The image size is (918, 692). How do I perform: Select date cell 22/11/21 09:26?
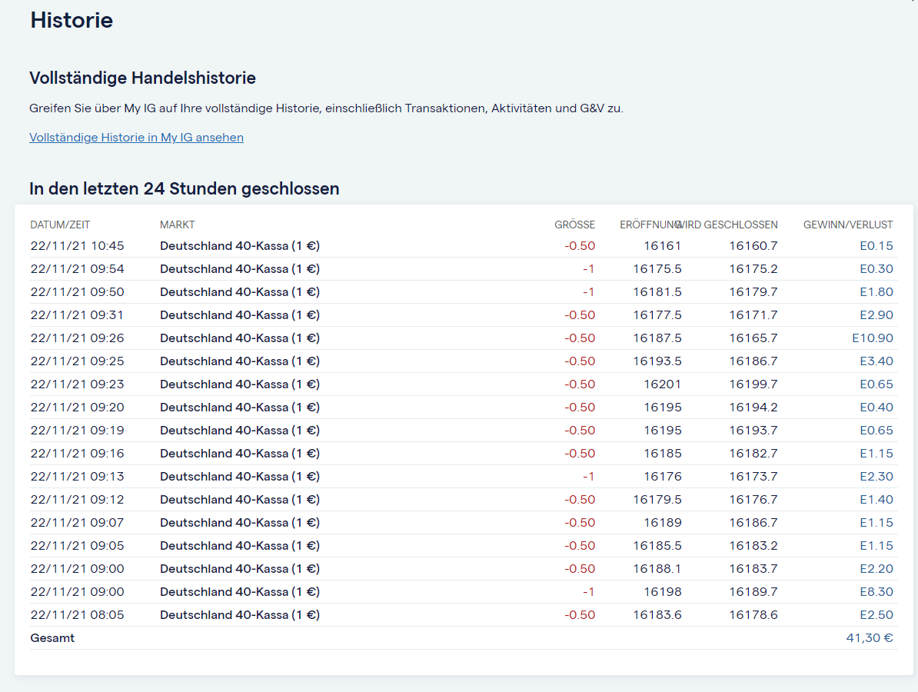pyautogui.click(x=78, y=338)
